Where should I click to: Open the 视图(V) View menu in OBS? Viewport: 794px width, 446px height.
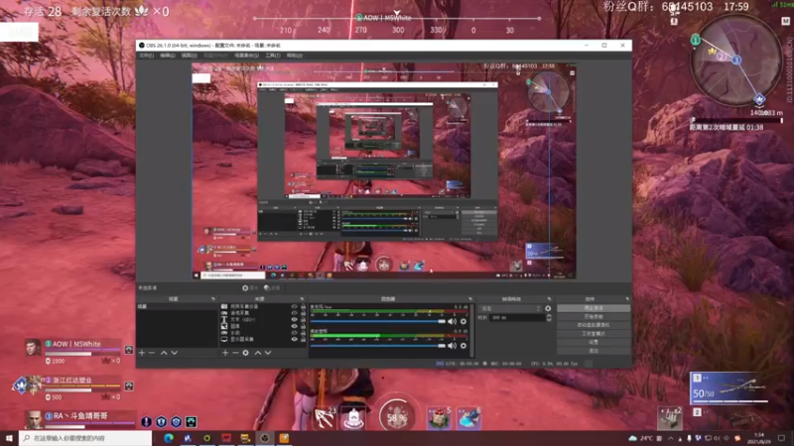pos(189,56)
